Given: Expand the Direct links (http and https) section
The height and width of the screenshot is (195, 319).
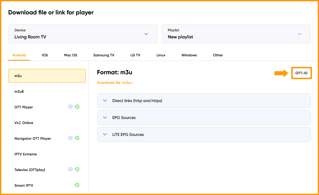Looking at the screenshot, I should [x=204, y=101].
